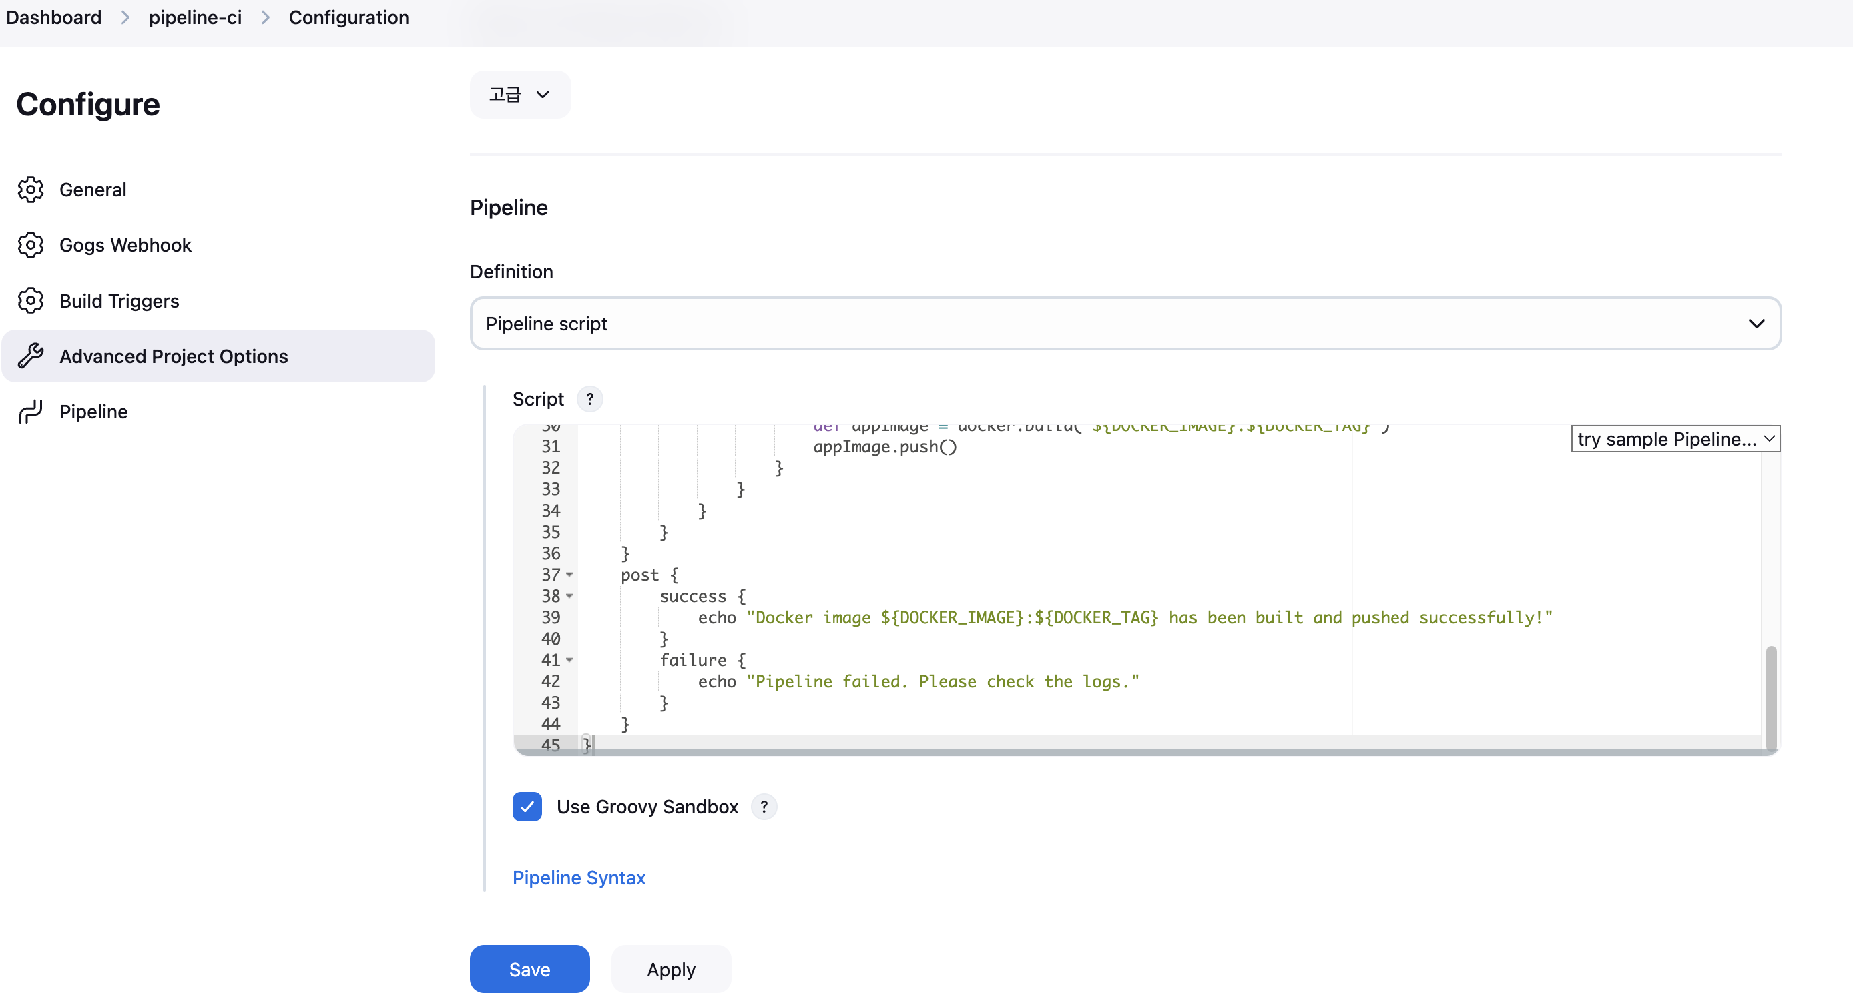The height and width of the screenshot is (1005, 1853).
Task: Click the Build Triggers gear icon
Action: point(30,301)
